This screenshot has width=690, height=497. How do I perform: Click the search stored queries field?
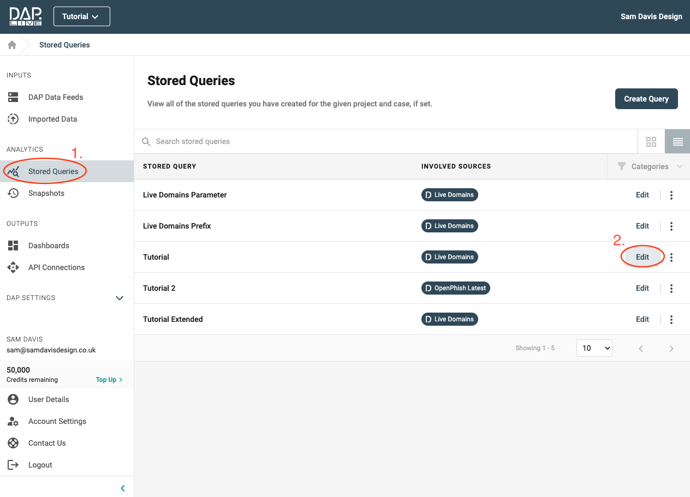[x=382, y=141]
